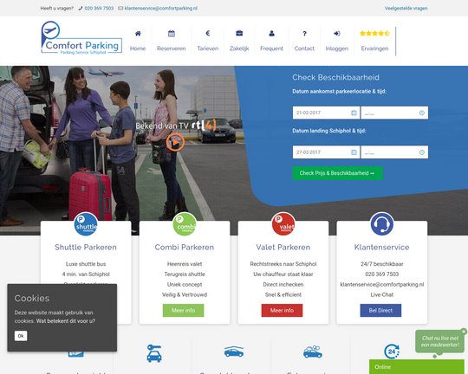Screen dimensions: 468x374
Task: Open the landing date calendar picker
Action: point(354,152)
